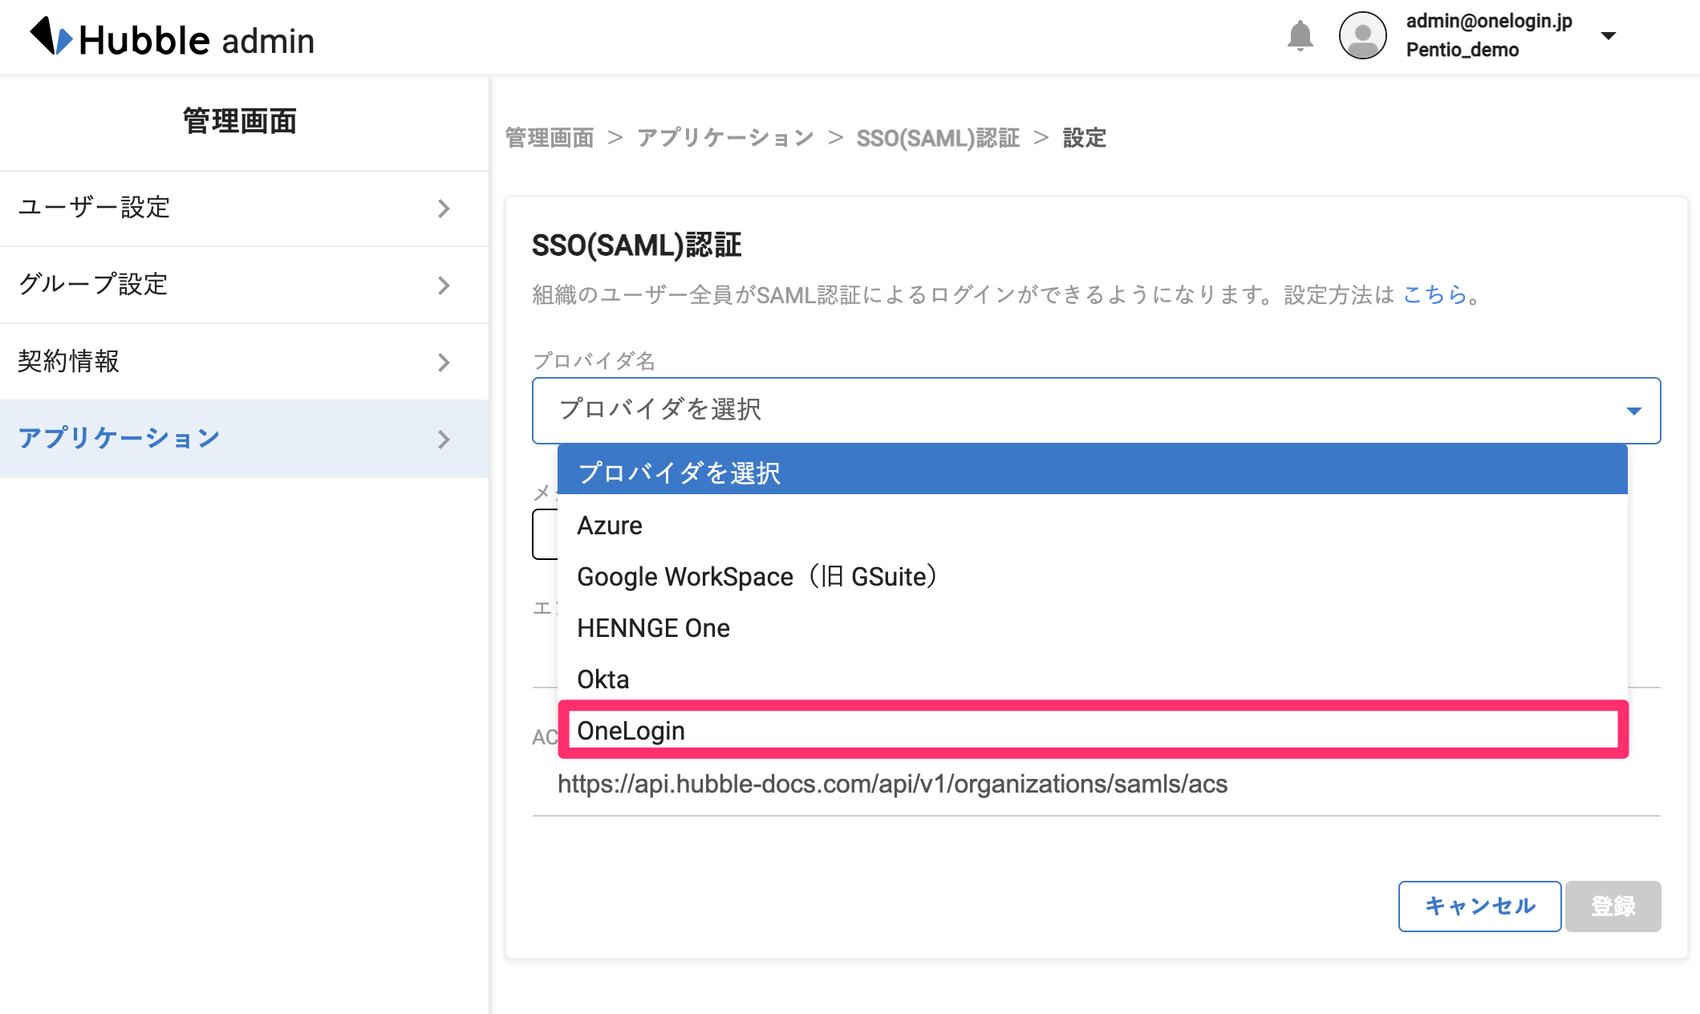Go to アプリケーション breadcrumb
This screenshot has width=1700, height=1014.
725,138
